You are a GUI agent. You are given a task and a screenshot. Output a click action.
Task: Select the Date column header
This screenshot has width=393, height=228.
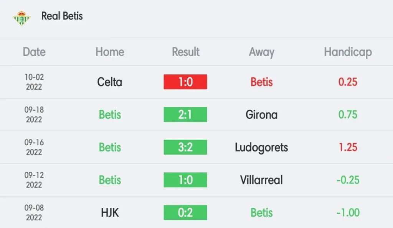pyautogui.click(x=34, y=52)
